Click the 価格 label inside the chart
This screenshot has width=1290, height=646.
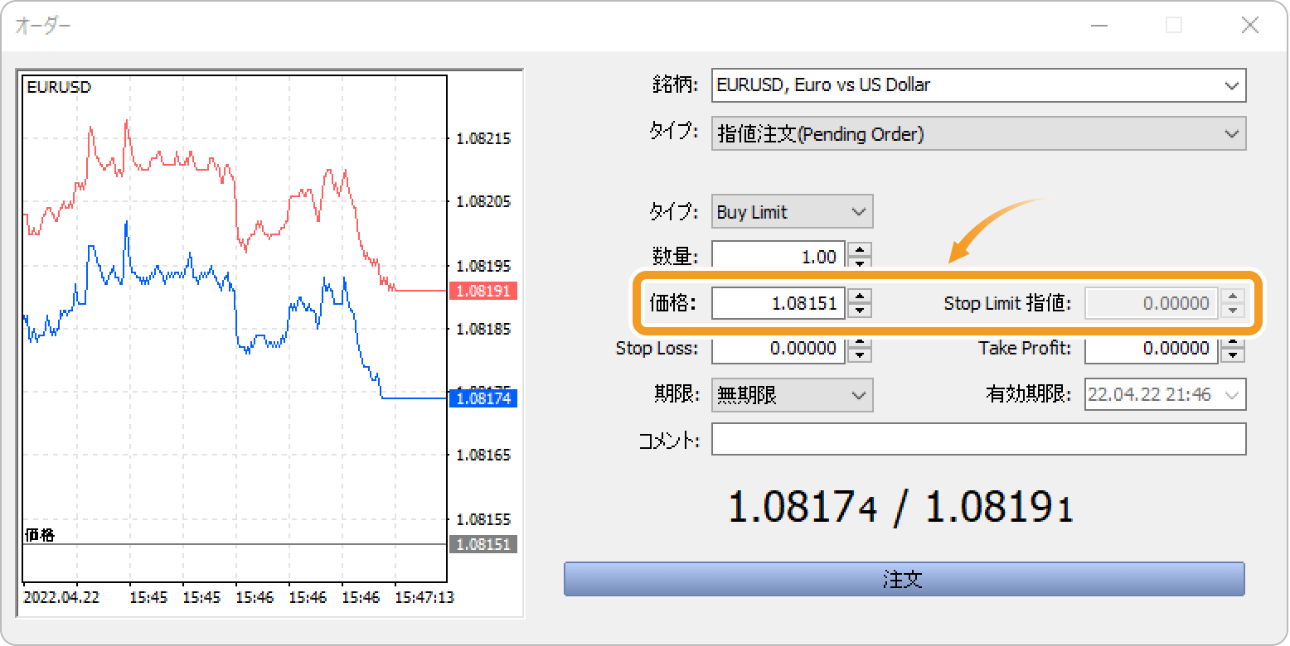pyautogui.click(x=40, y=535)
